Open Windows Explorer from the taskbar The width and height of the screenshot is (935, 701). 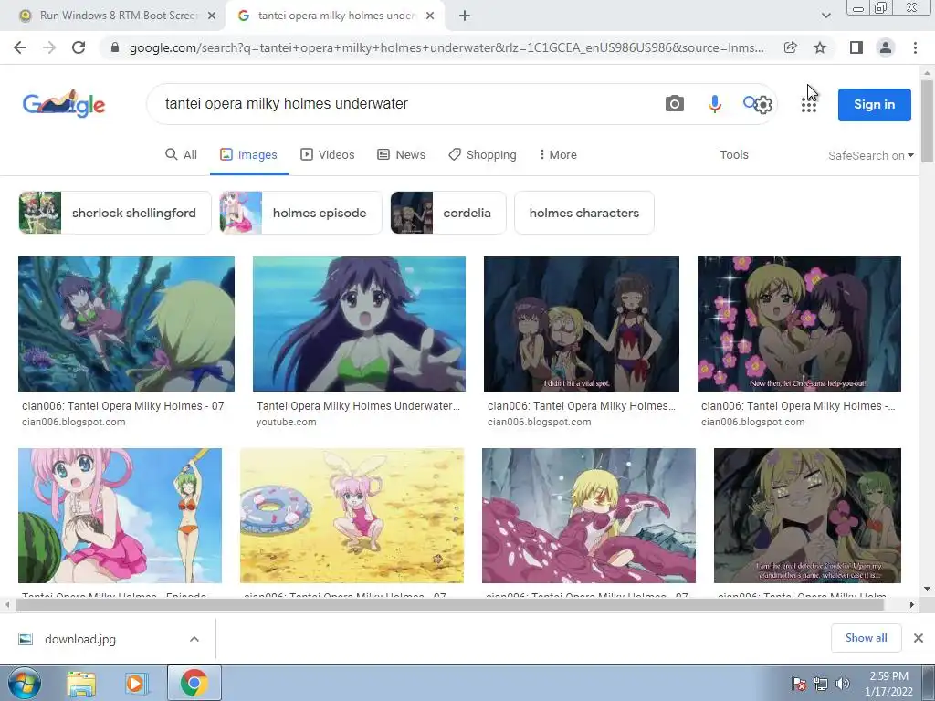pyautogui.click(x=81, y=684)
